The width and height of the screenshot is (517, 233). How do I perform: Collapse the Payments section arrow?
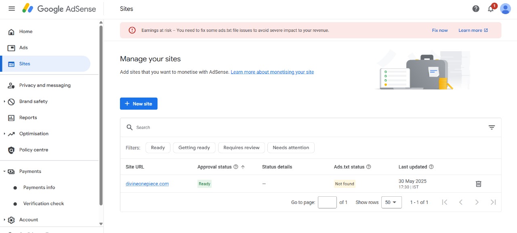tap(4, 171)
